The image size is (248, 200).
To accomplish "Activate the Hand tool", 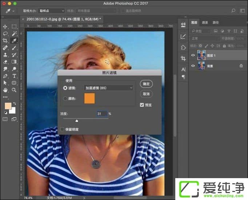I will (5, 90).
